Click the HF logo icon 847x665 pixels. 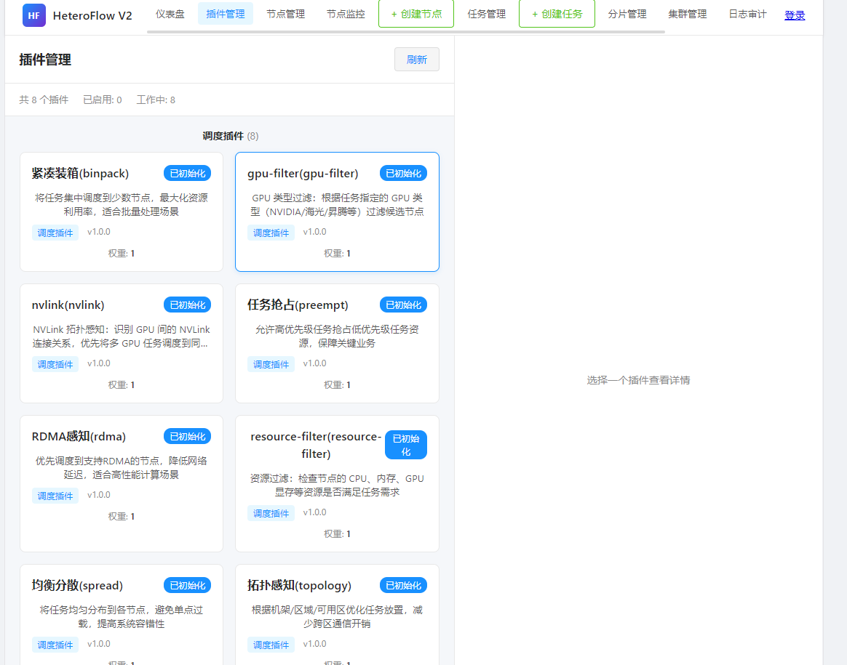pos(33,15)
